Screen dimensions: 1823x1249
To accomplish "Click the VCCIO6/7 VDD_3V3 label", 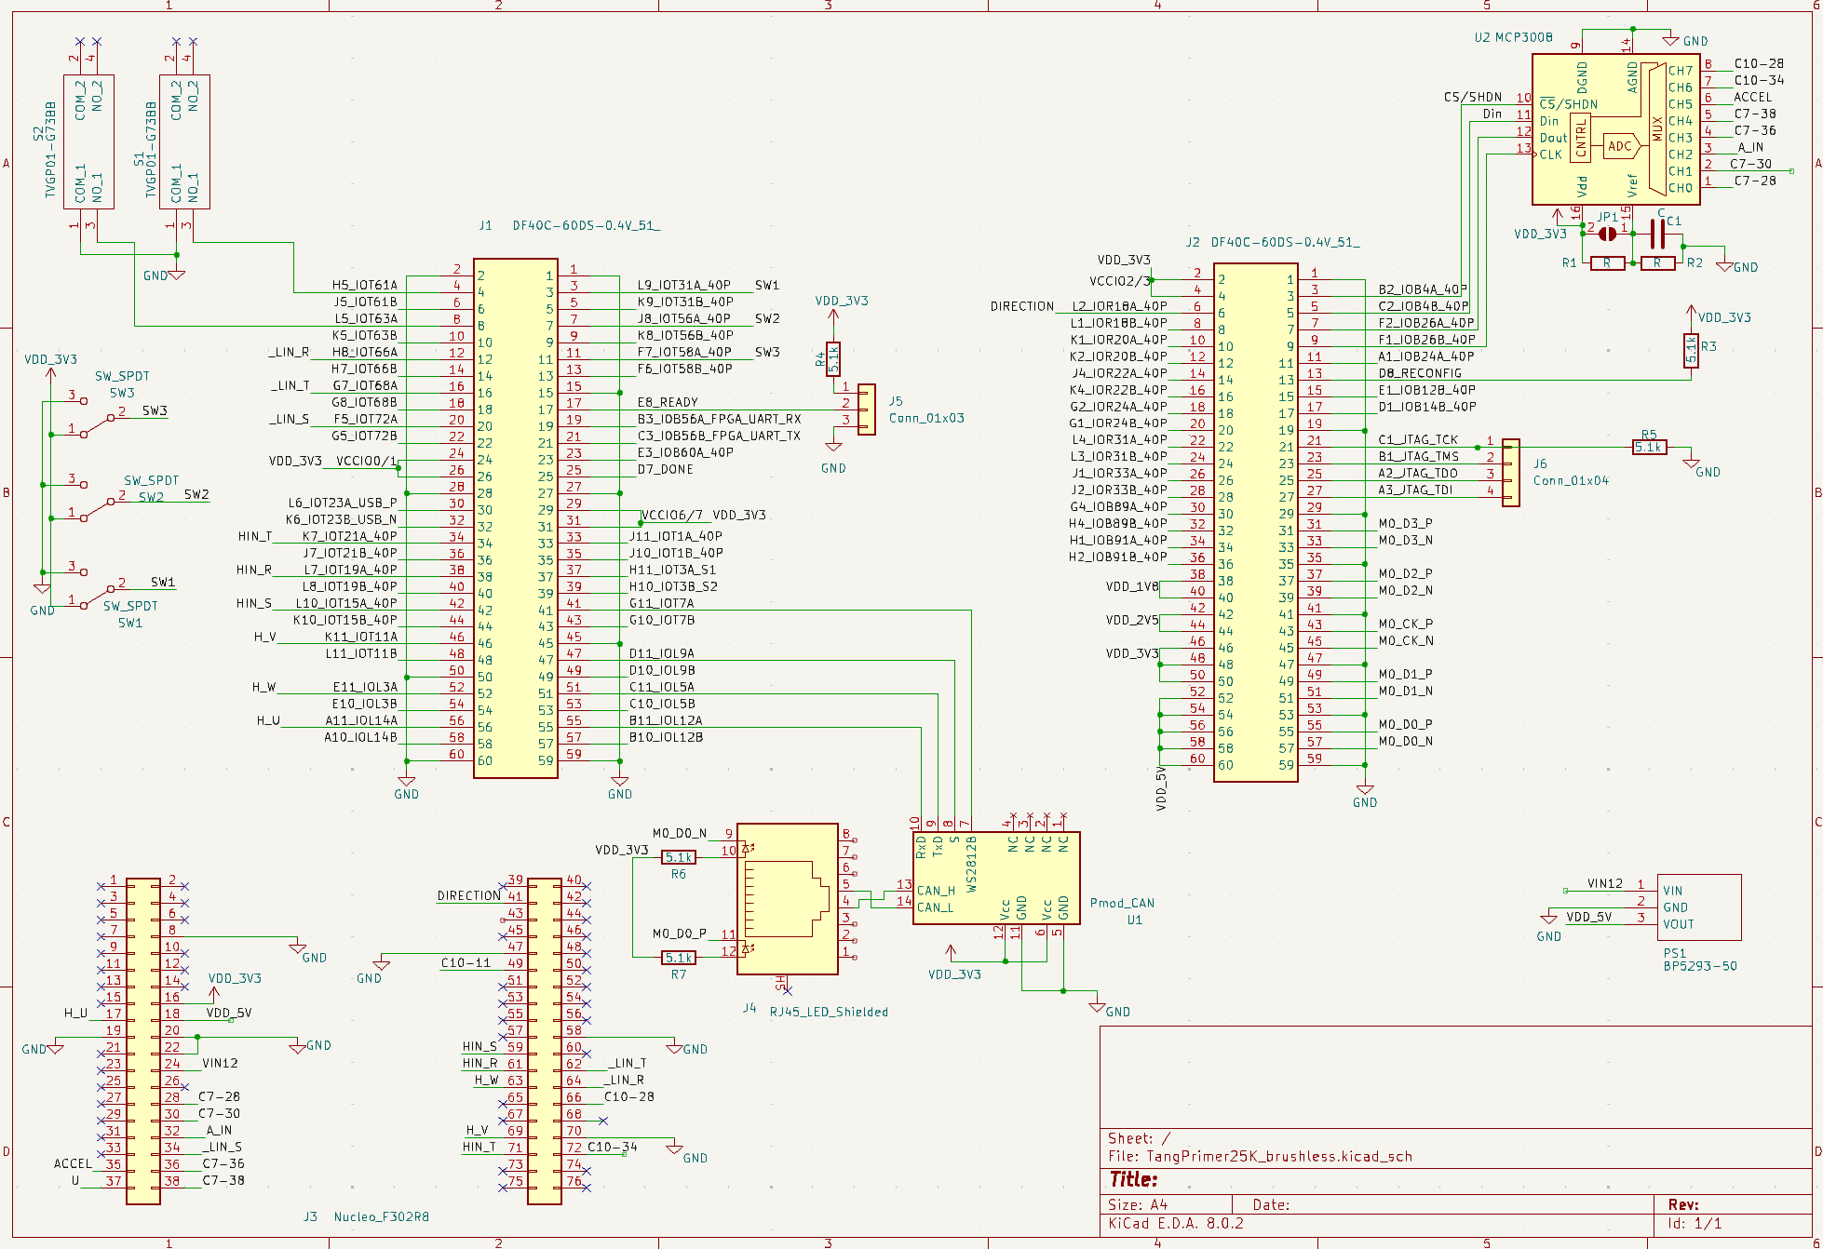I will pyautogui.click(x=704, y=515).
